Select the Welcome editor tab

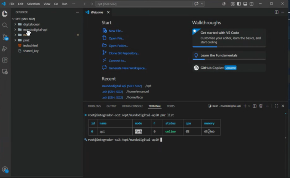tap(98, 12)
